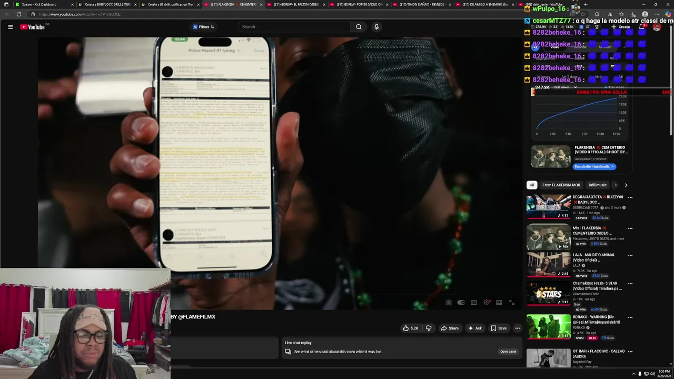Screen dimensions: 674x379
Task: Open the DE AMIGO A ENEMIGO tab
Action: click(484, 4)
